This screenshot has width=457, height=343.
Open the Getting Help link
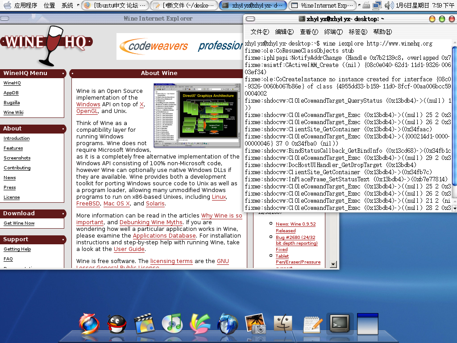[x=17, y=249]
